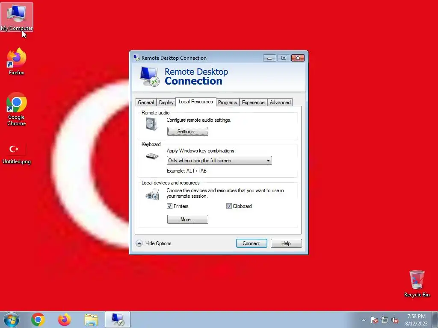Image resolution: width=438 pixels, height=328 pixels.
Task: Collapse options with the Hide Options arrow
Action: click(x=139, y=243)
